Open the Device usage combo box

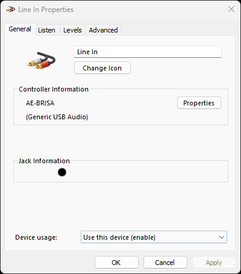click(154, 237)
